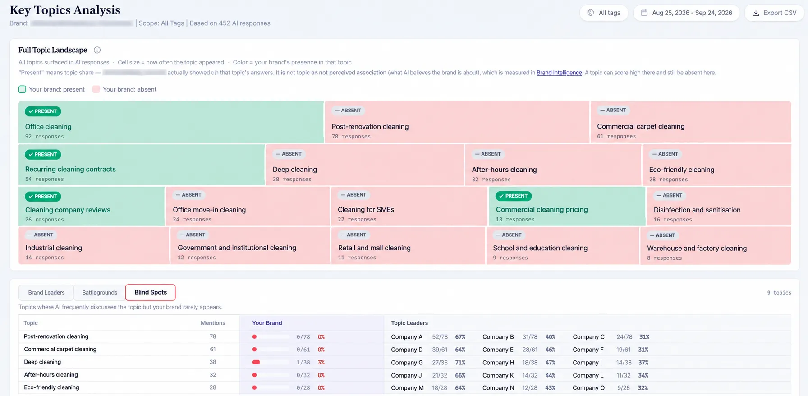Screen dimensions: 808x396
Task: Open the Aug 25 - Sep 24 date range picker
Action: [686, 13]
